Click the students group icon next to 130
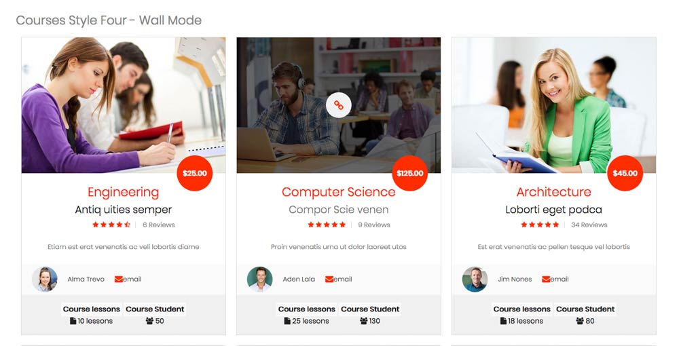This screenshot has width=679, height=346. coord(364,321)
